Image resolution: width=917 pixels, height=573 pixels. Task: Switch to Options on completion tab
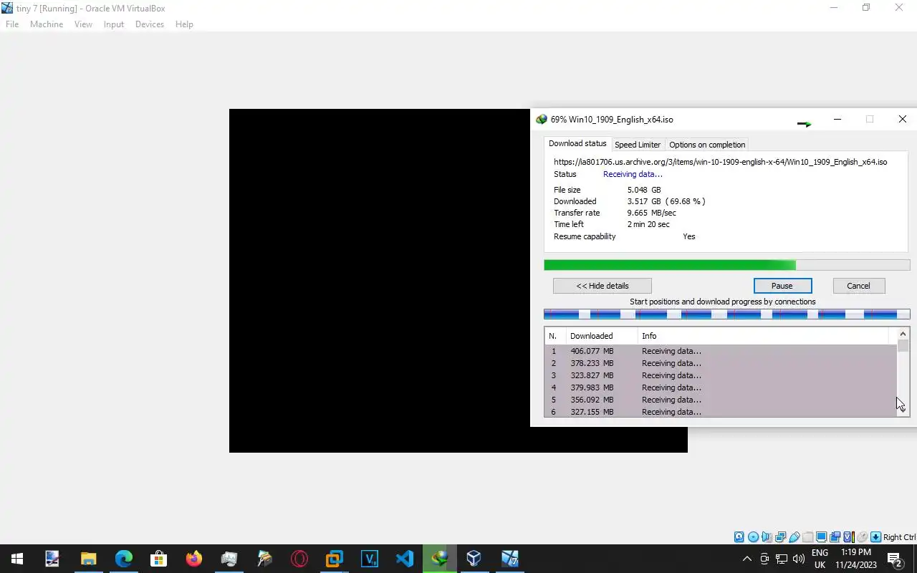tap(707, 145)
